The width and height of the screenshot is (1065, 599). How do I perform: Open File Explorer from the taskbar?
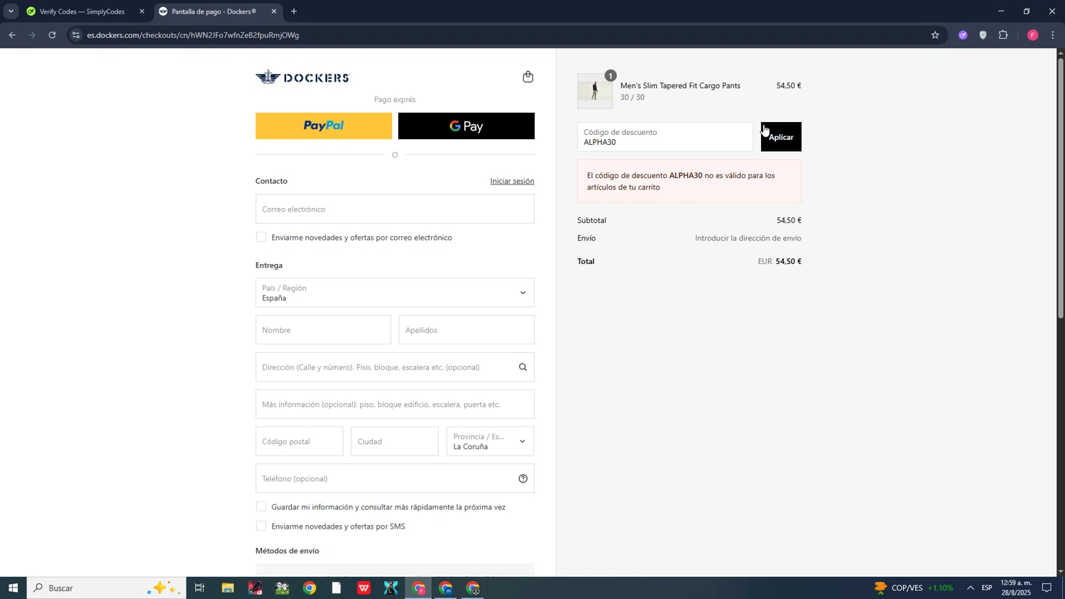[227, 588]
